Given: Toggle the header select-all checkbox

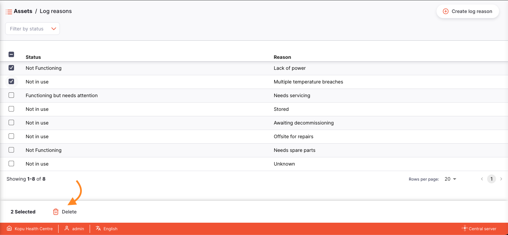Looking at the screenshot, I should 11,54.
